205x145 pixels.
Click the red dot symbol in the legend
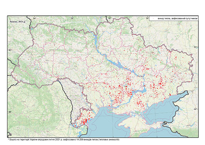pyautogui.click(x=153, y=19)
